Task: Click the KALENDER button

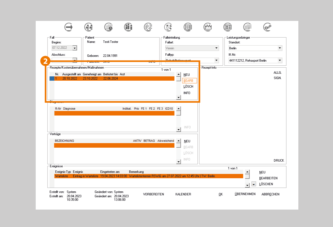Action: tap(183, 194)
